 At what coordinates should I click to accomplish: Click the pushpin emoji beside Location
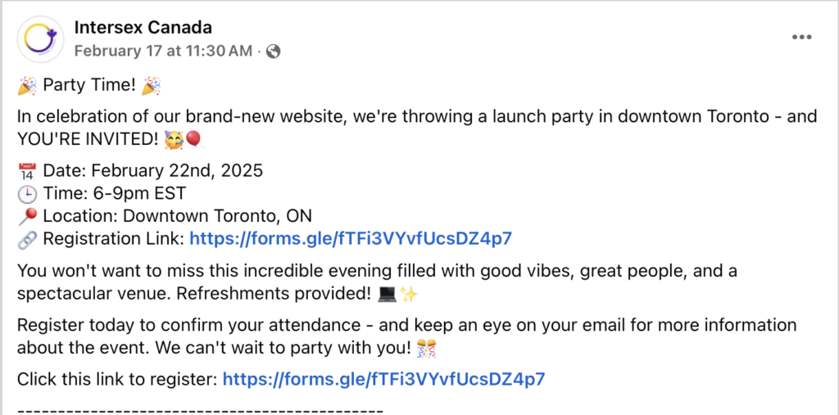tap(27, 217)
